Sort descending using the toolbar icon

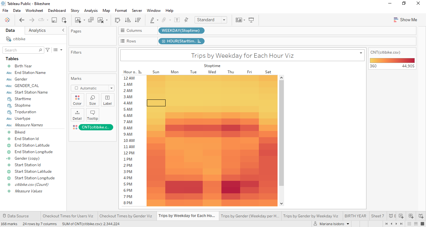coord(138,20)
